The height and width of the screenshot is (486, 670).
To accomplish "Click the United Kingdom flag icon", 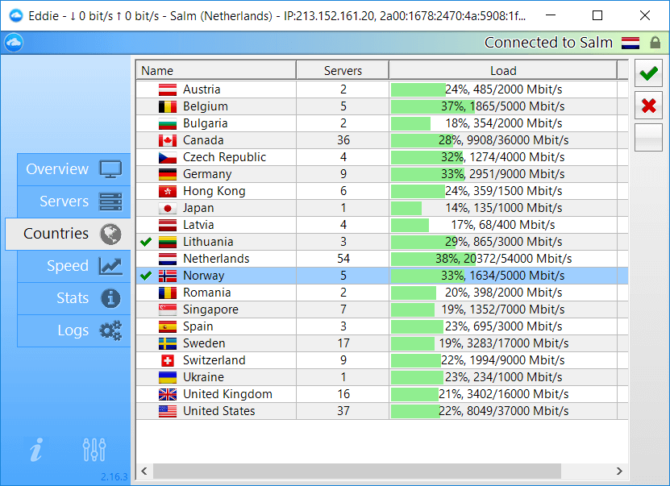I will tap(168, 394).
